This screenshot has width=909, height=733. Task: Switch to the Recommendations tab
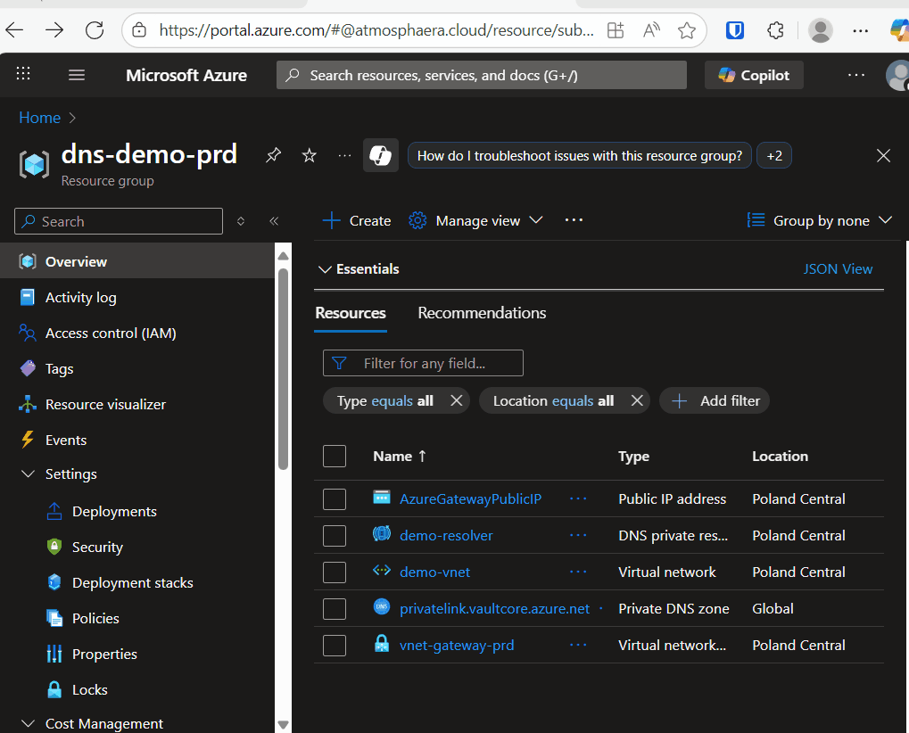pyautogui.click(x=482, y=313)
